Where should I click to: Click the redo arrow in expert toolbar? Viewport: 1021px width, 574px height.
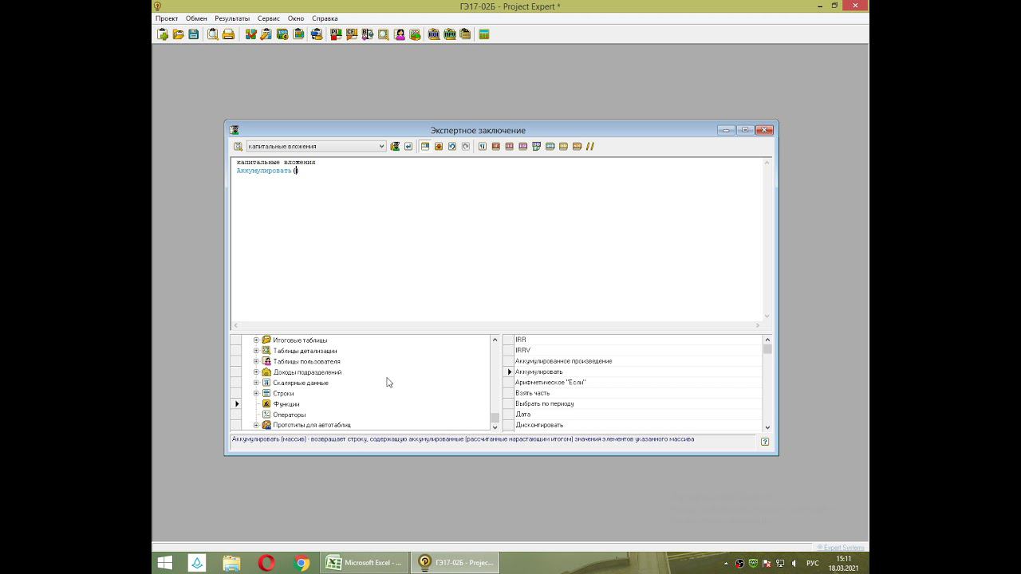point(466,147)
